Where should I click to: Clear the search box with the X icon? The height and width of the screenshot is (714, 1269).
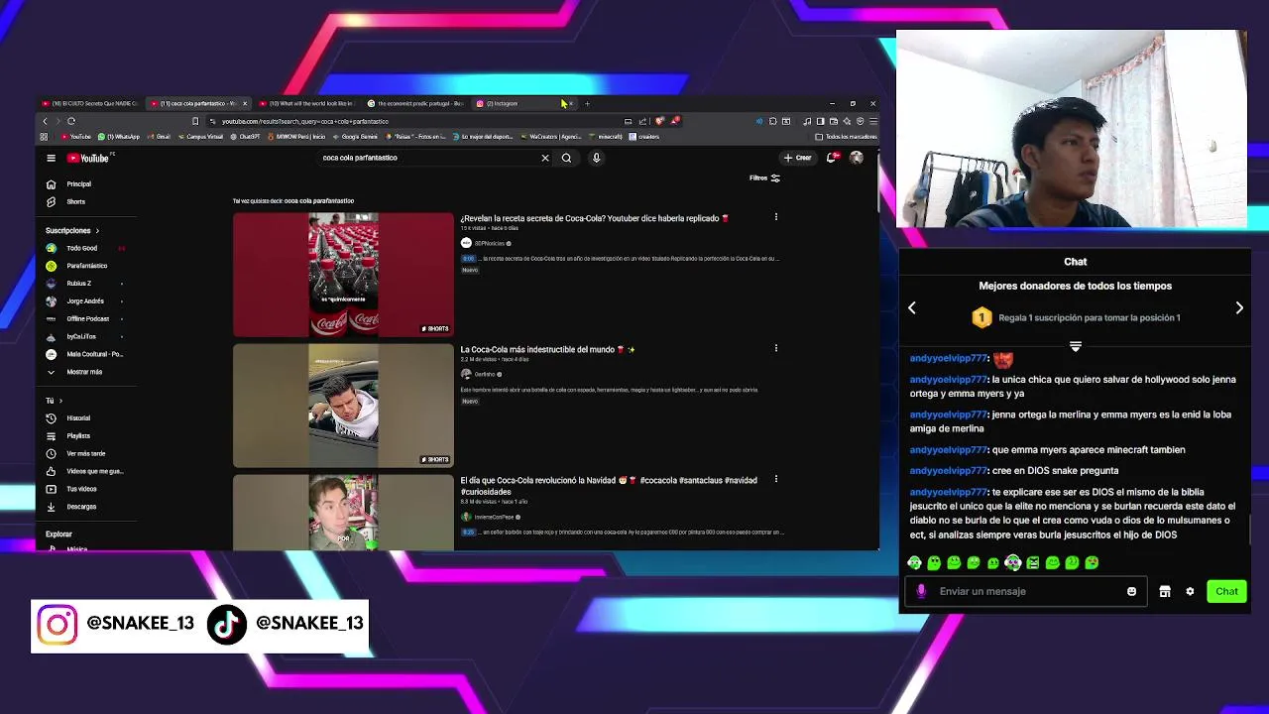(544, 158)
